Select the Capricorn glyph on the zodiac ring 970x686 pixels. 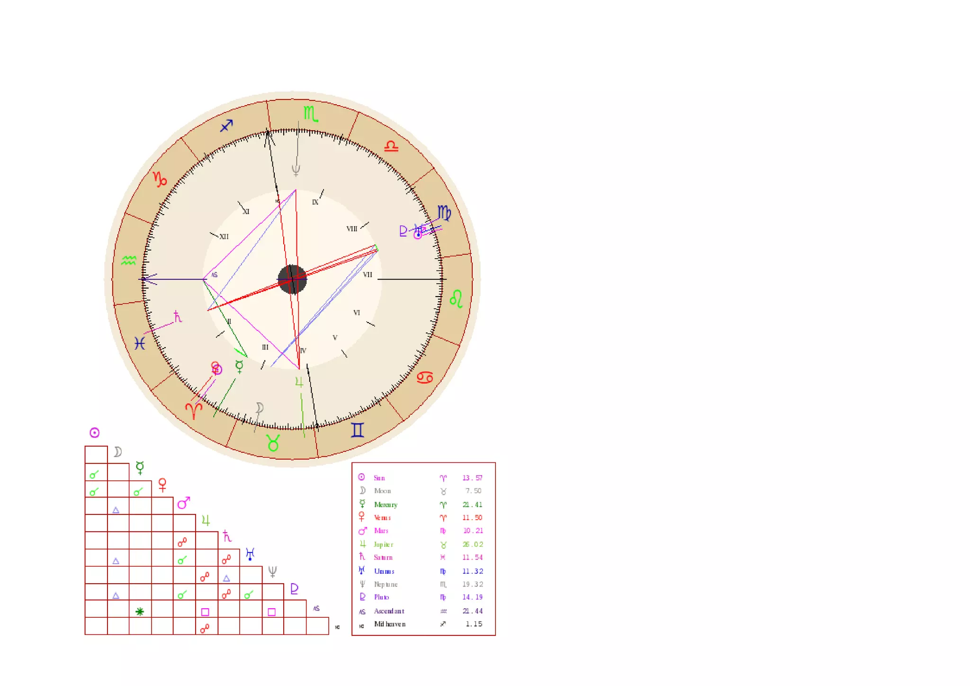[x=160, y=179]
